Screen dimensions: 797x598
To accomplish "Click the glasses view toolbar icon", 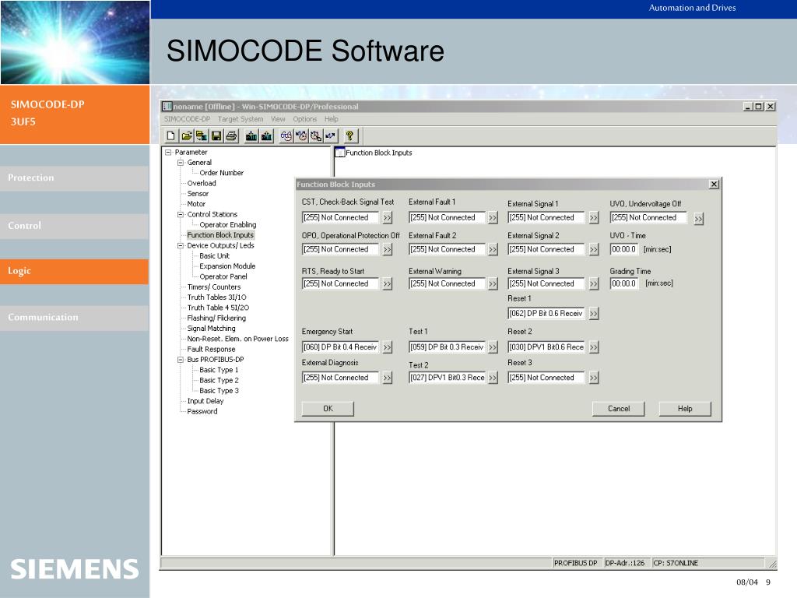I will 286,135.
